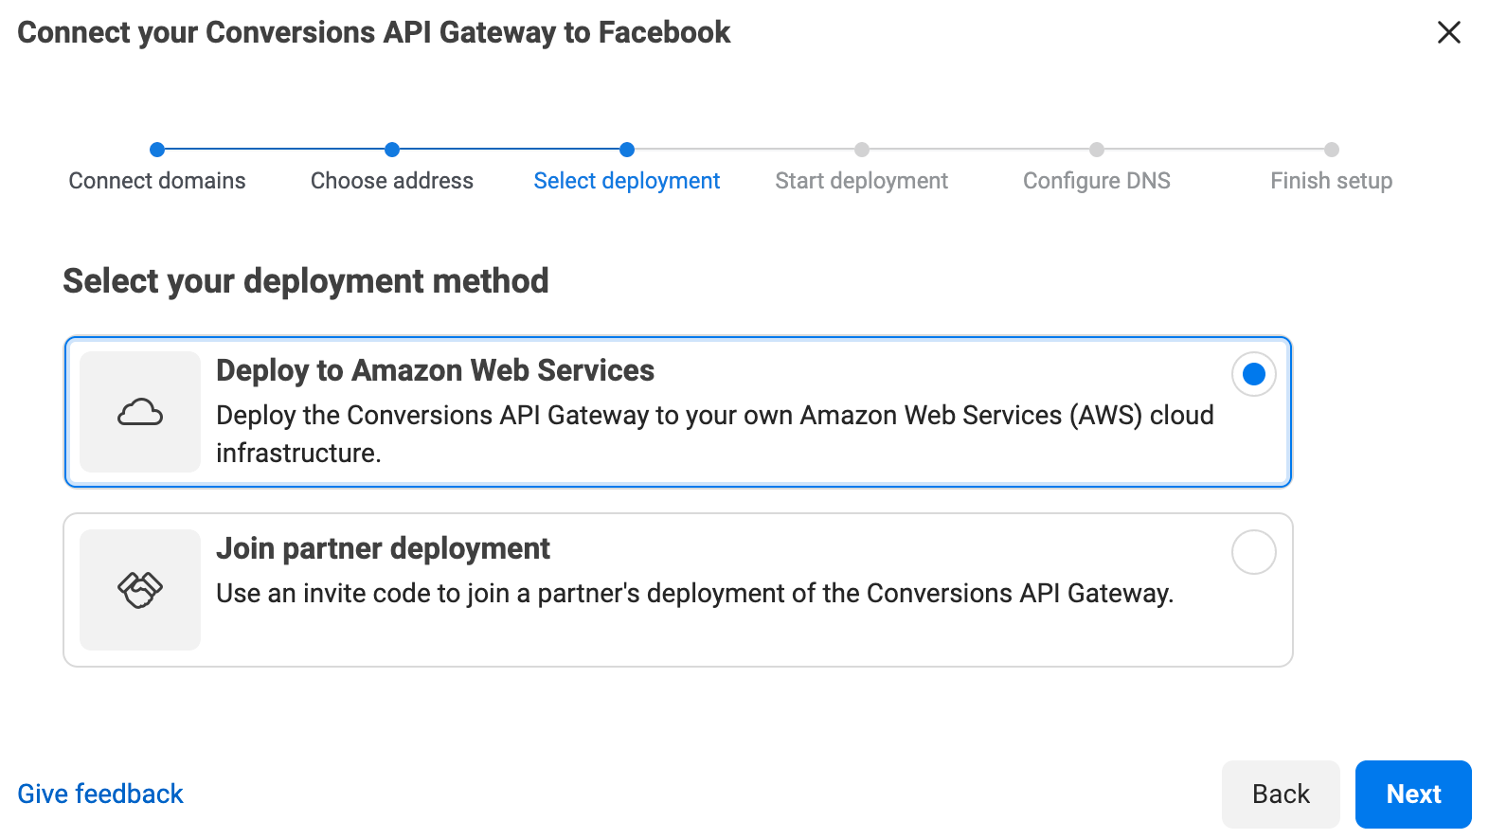Click the Start deployment progress dot
The width and height of the screenshot is (1489, 839).
tap(862, 150)
